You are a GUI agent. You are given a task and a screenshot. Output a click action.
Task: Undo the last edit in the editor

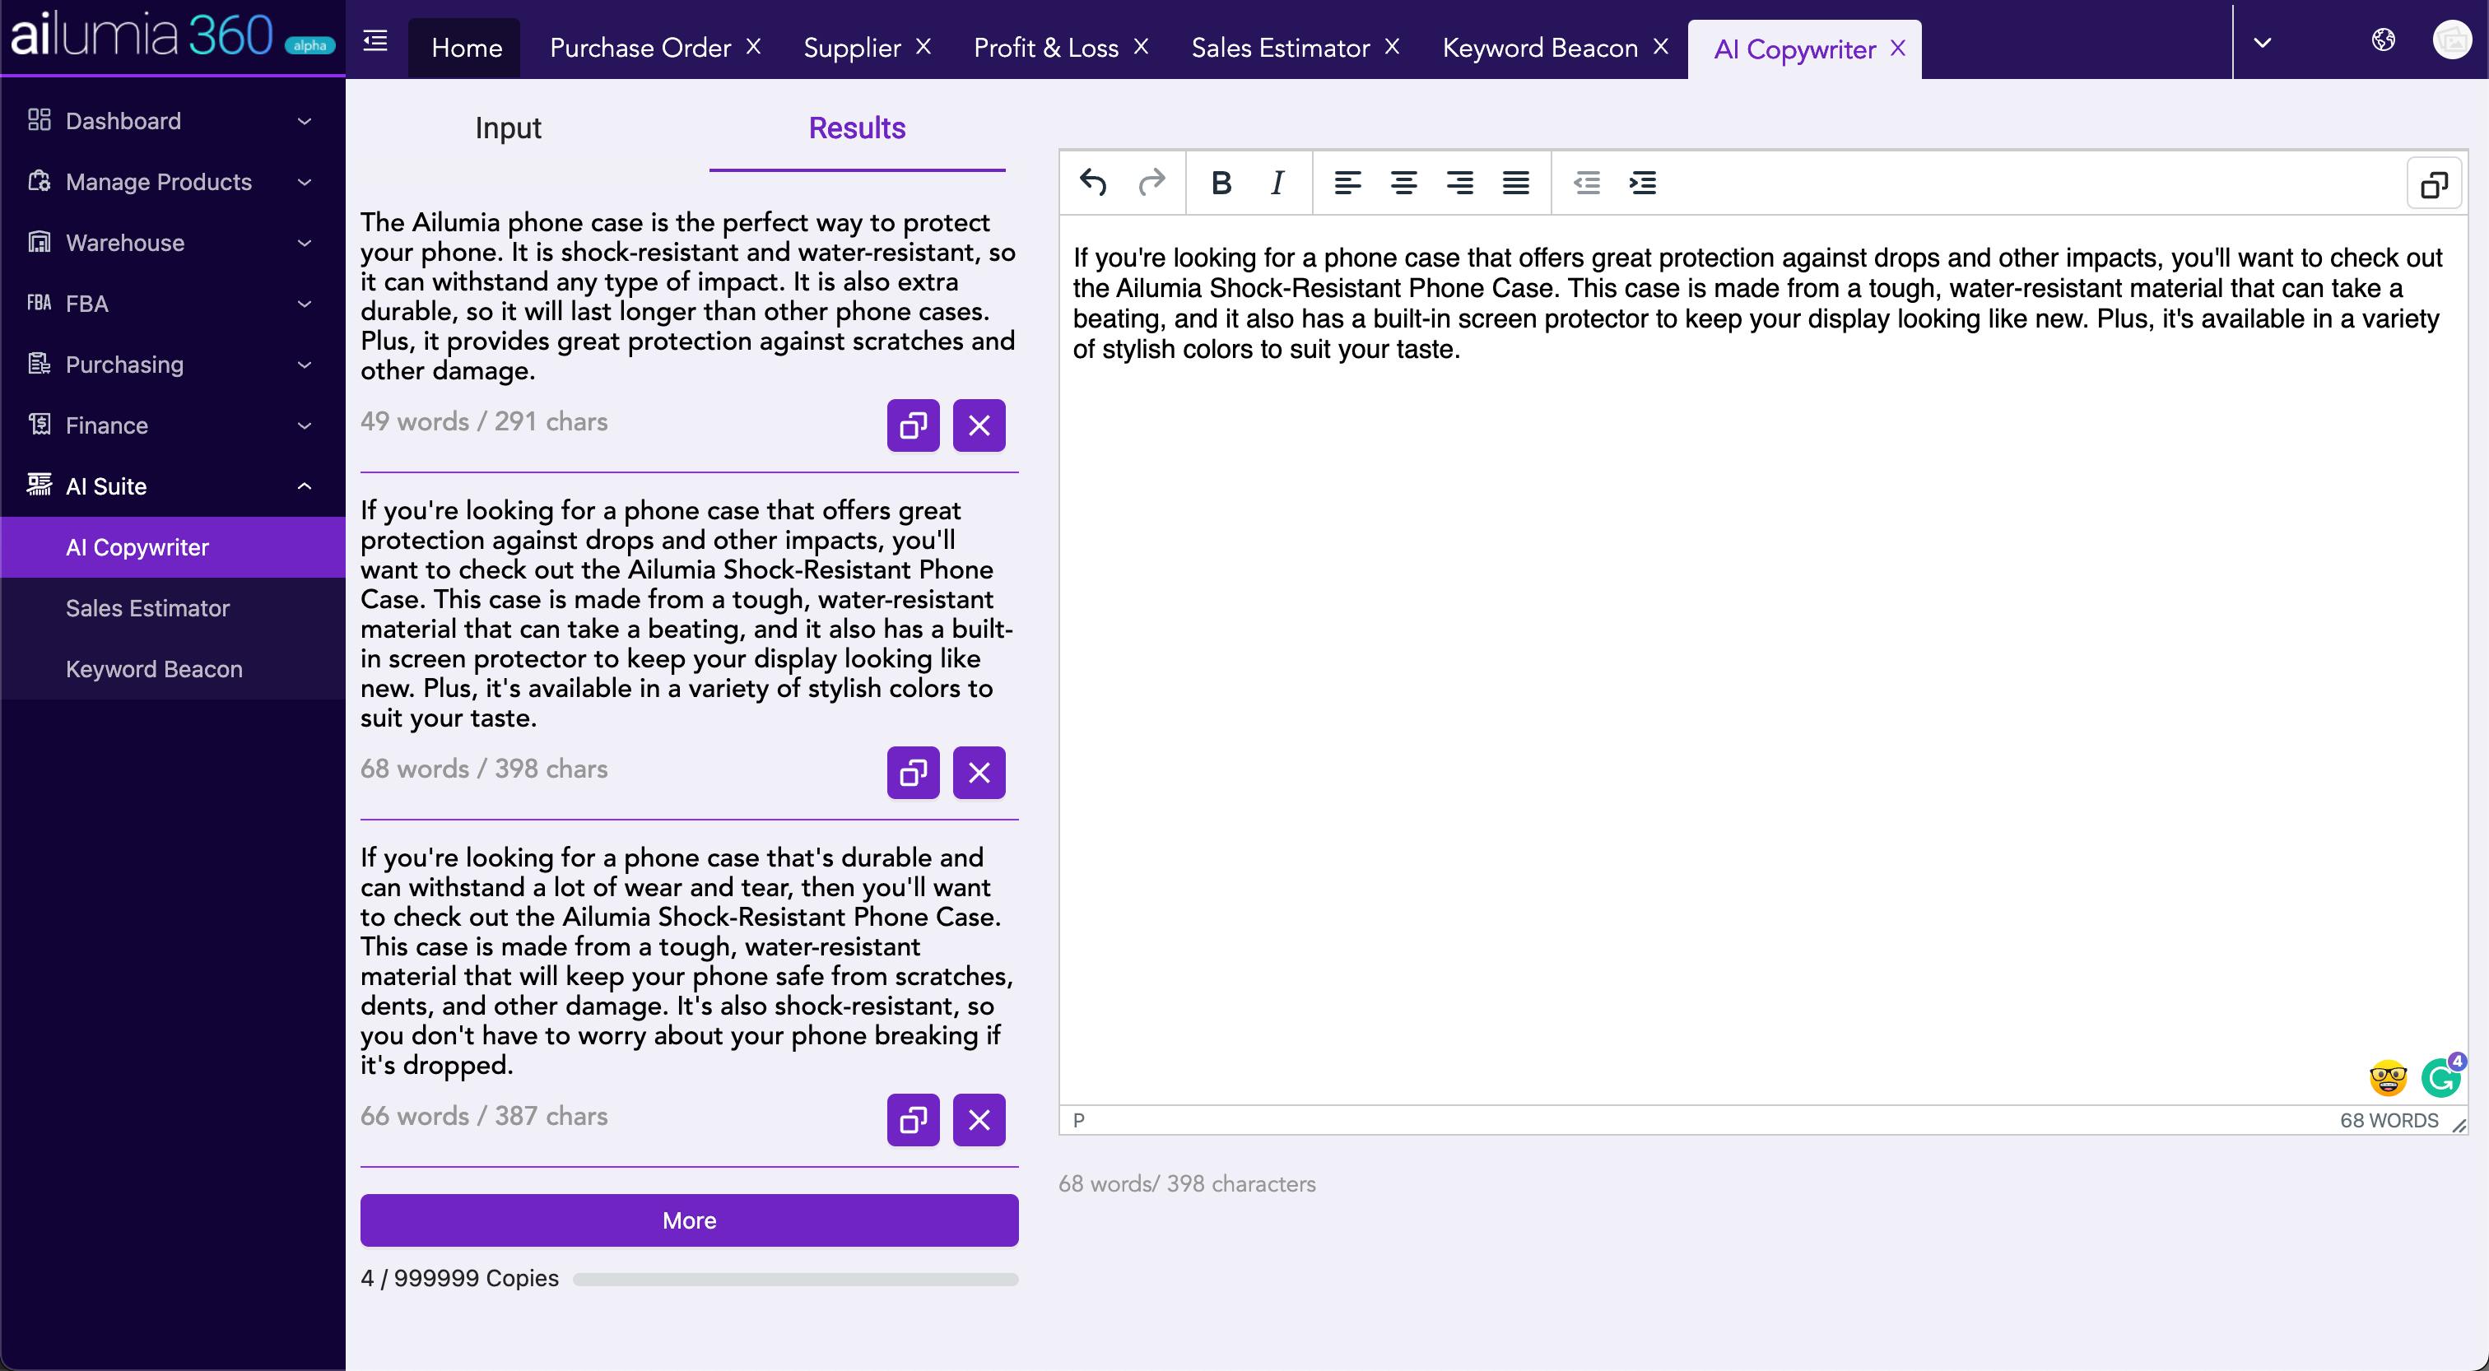click(x=1093, y=183)
